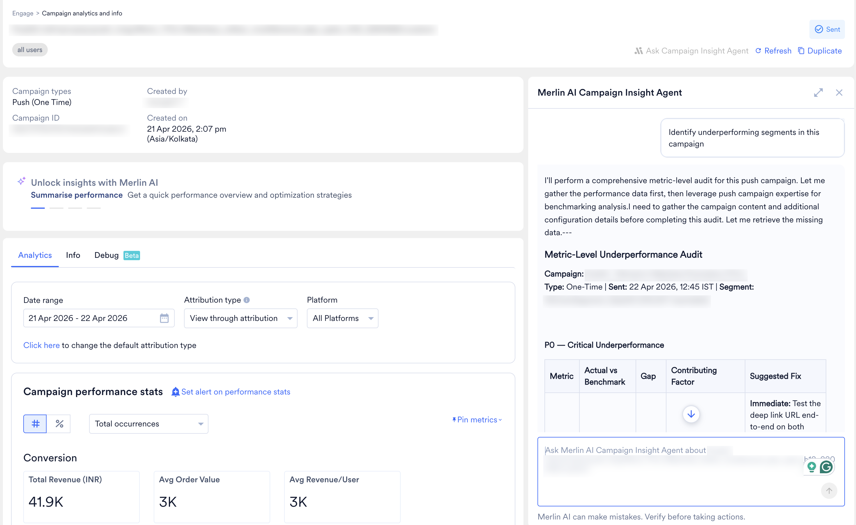This screenshot has width=856, height=525.
Task: Click the Grammarly icon in input box
Action: point(826,467)
